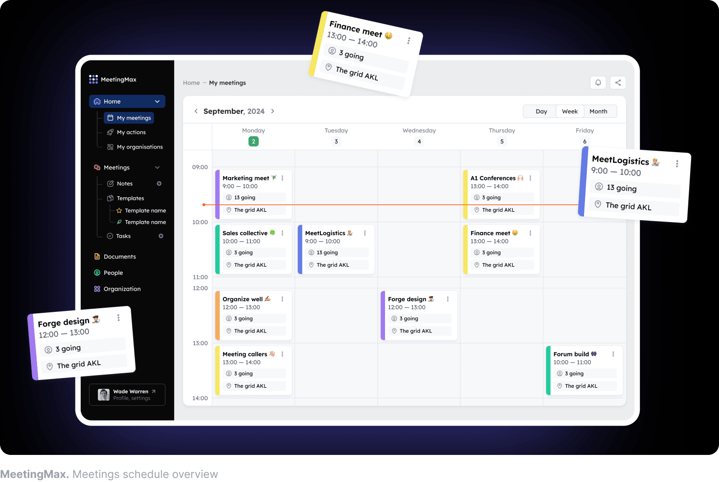Open options menu on A1 Conferences card
Image resolution: width=719 pixels, height=482 pixels.
530,178
